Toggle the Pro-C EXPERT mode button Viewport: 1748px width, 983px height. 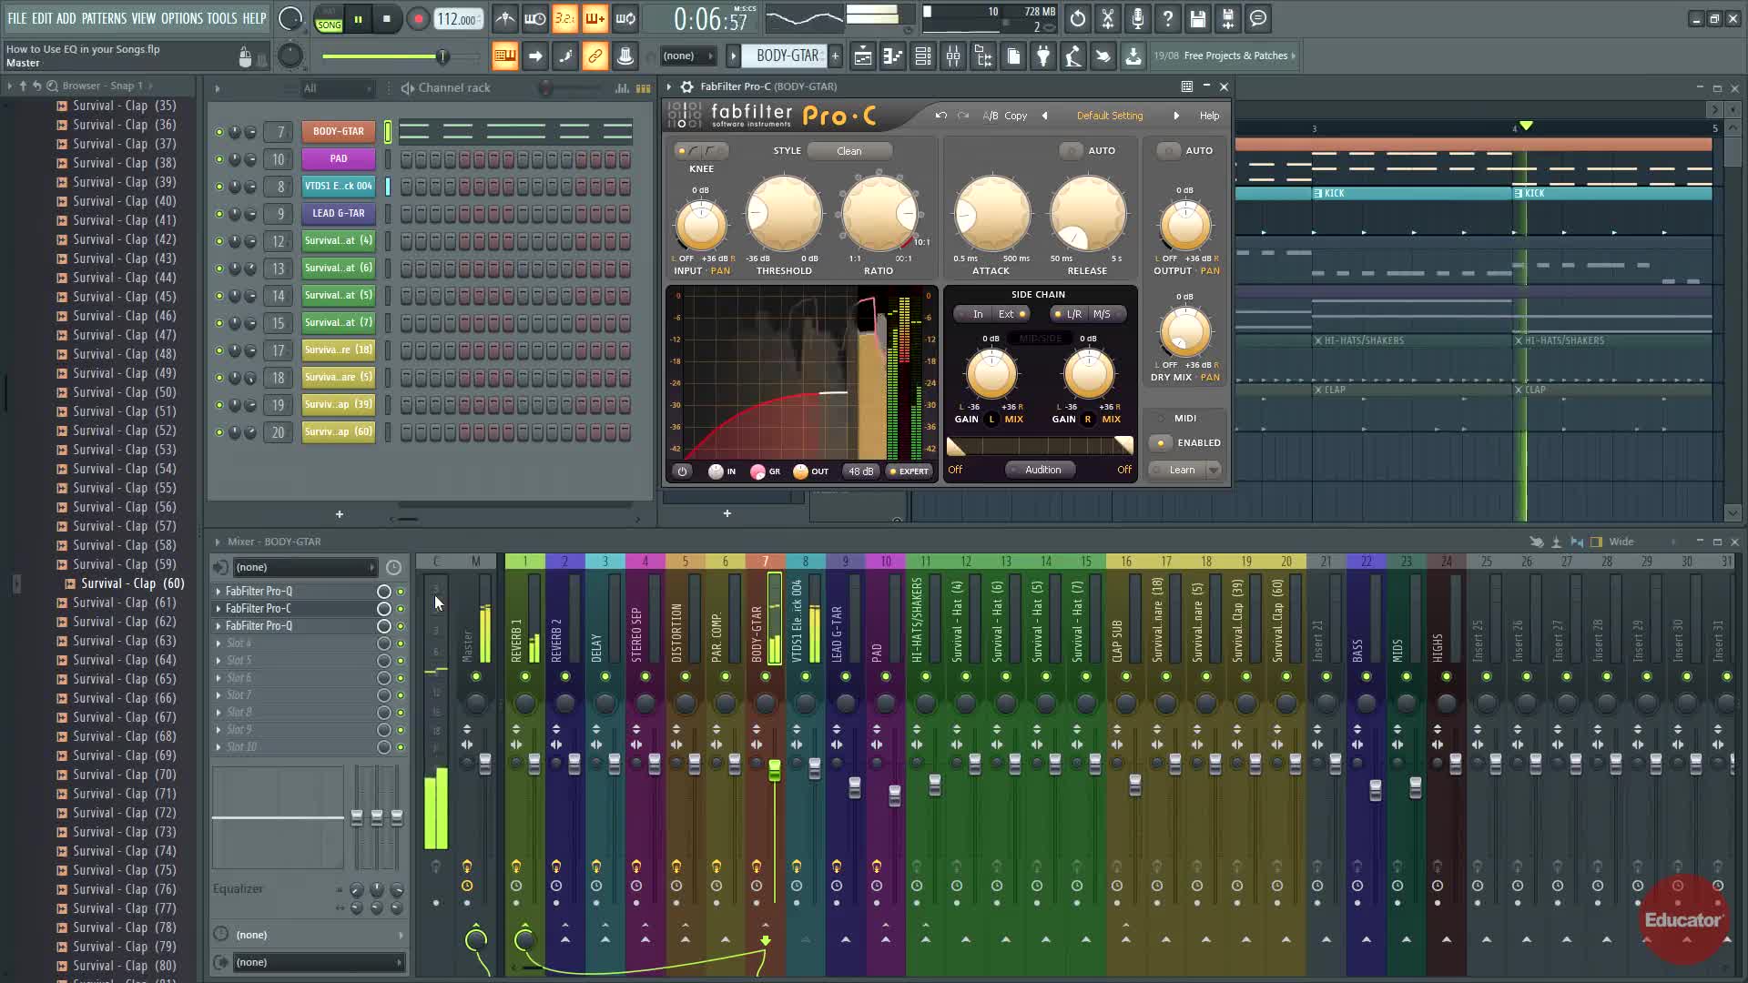909,471
